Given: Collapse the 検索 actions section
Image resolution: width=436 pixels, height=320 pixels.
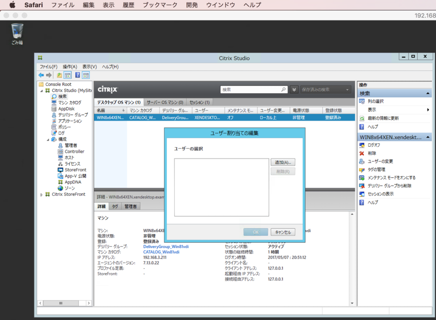Looking at the screenshot, I should click(x=427, y=93).
